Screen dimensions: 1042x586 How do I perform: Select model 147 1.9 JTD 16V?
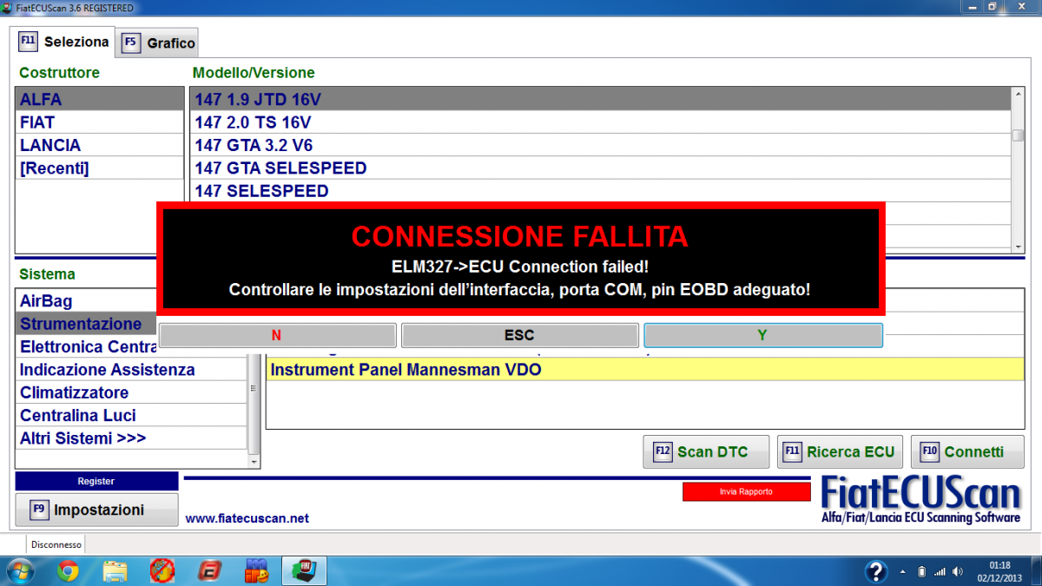coord(600,99)
